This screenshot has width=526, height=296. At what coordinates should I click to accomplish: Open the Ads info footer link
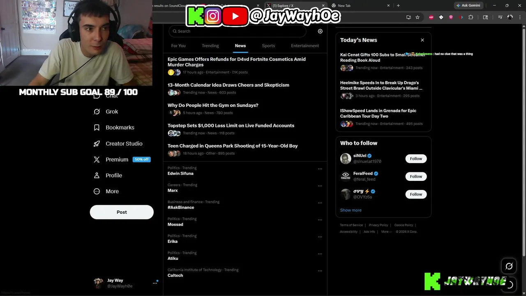369,231
